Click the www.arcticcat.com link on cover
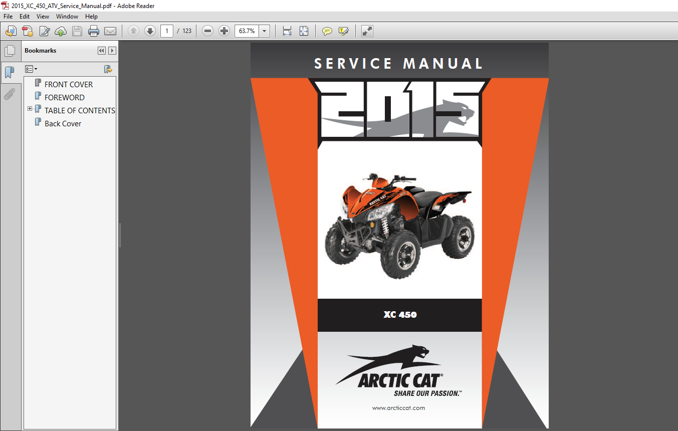The image size is (678, 431). pyautogui.click(x=398, y=408)
